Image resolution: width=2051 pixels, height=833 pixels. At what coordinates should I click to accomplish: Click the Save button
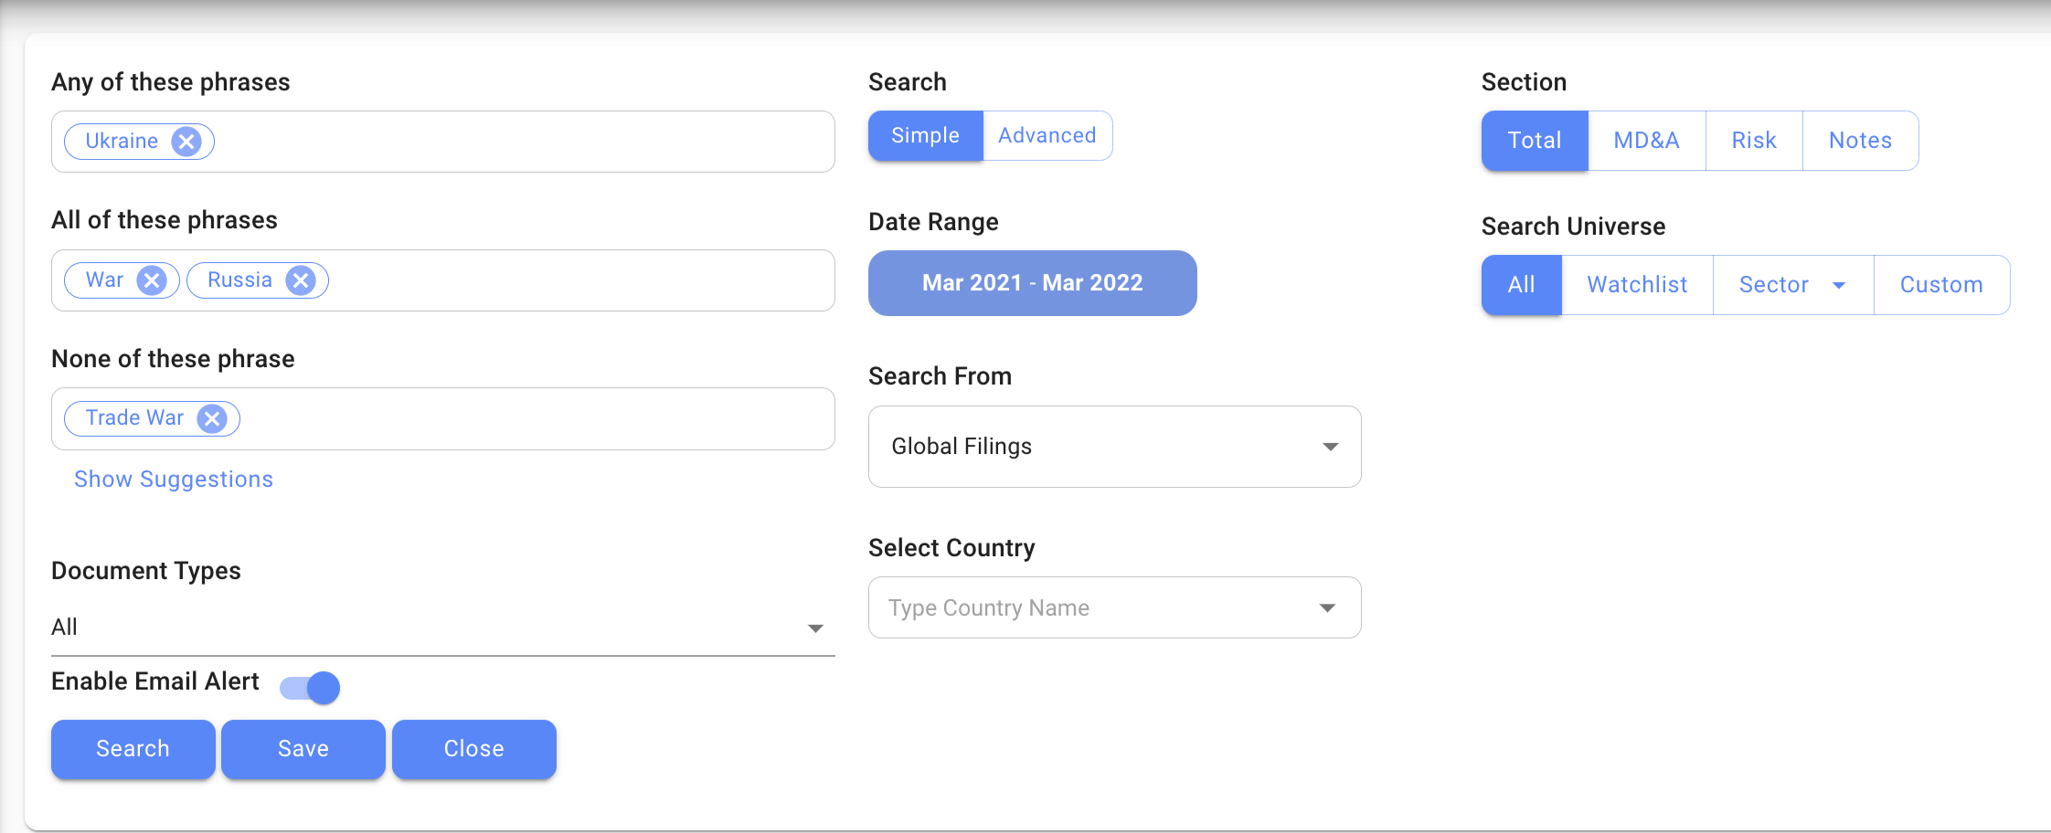tap(303, 749)
